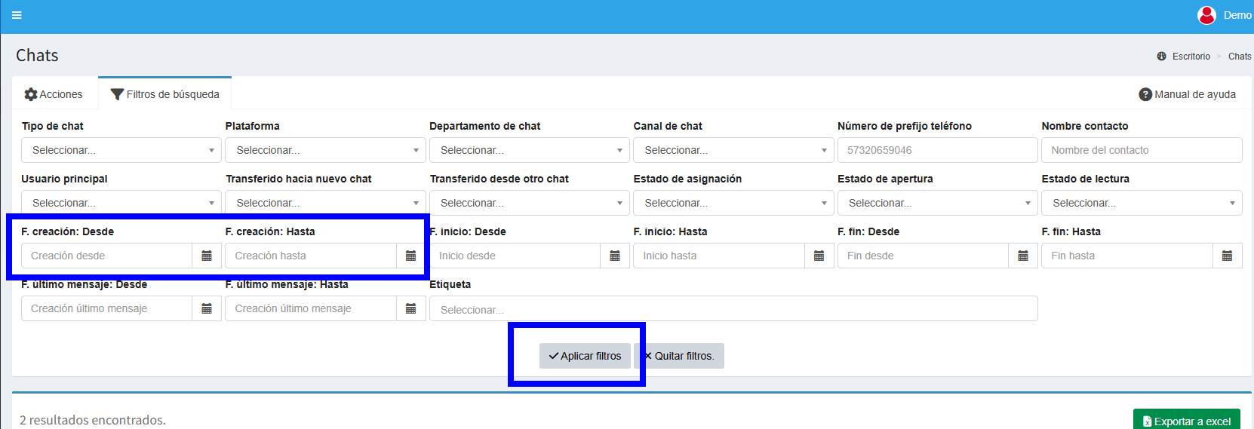Open the Canal de chat dropdown
1254x429 pixels.
(733, 150)
